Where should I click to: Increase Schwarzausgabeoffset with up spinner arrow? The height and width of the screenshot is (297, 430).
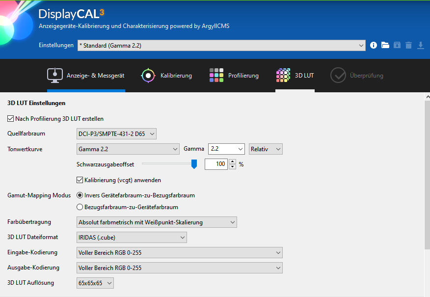pyautogui.click(x=232, y=161)
